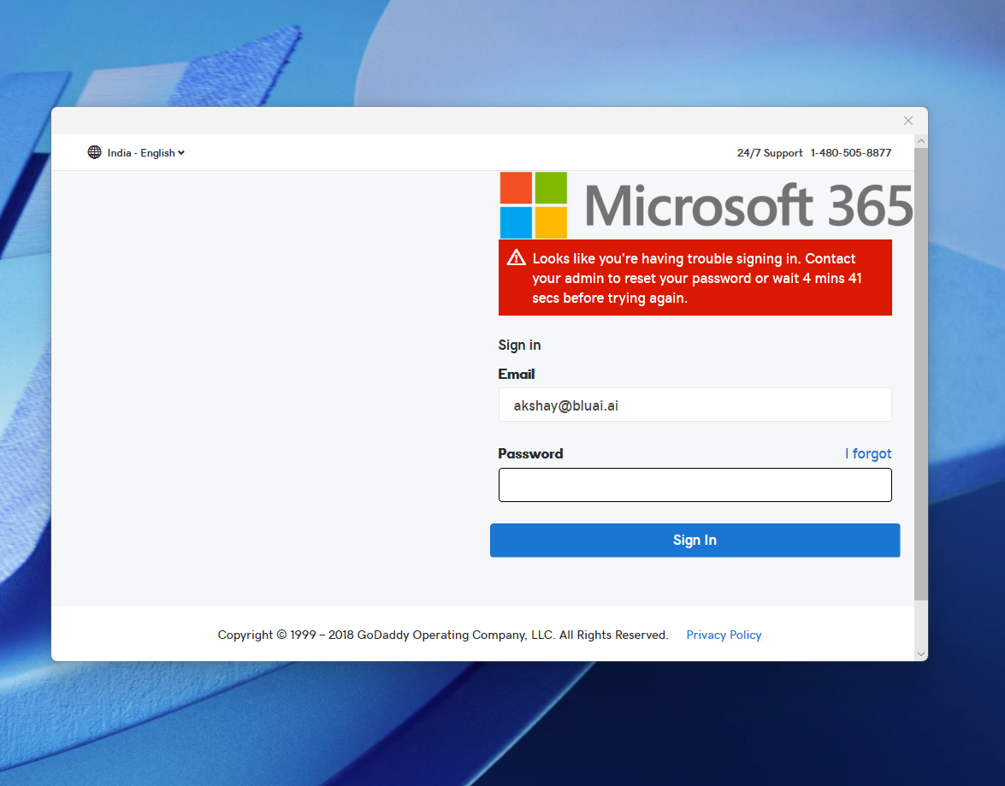
Task: Close the sign-in dialog window
Action: click(908, 121)
